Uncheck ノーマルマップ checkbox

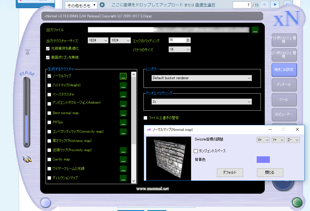[49, 76]
